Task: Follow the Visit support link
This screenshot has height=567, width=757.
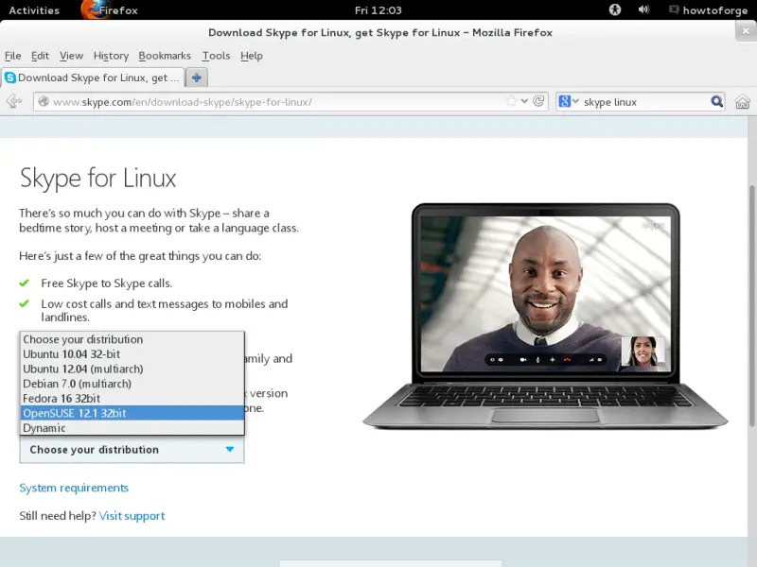Action: click(132, 516)
